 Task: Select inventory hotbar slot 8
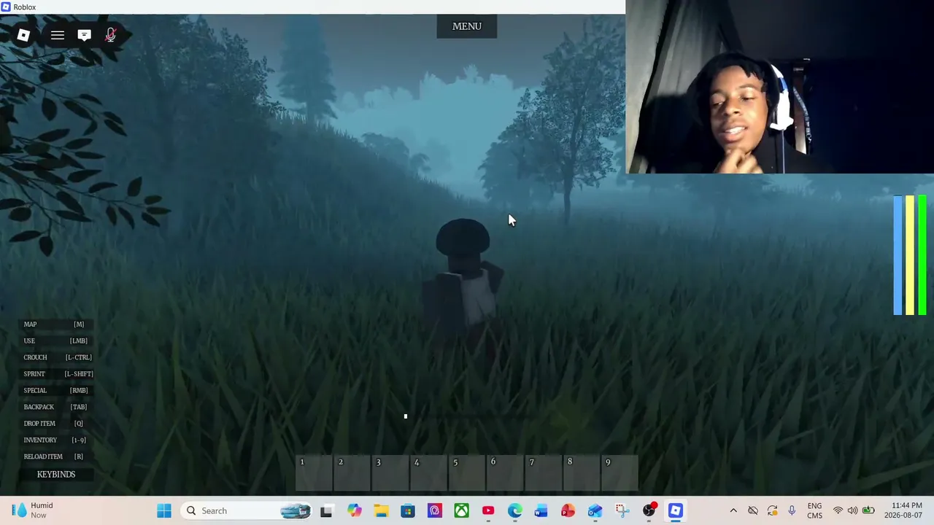point(582,473)
